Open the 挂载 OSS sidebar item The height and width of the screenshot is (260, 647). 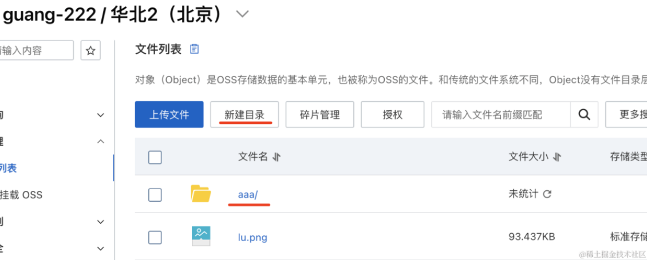[x=21, y=194]
